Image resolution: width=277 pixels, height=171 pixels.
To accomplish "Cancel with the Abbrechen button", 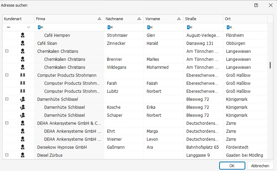I will click(260, 166).
